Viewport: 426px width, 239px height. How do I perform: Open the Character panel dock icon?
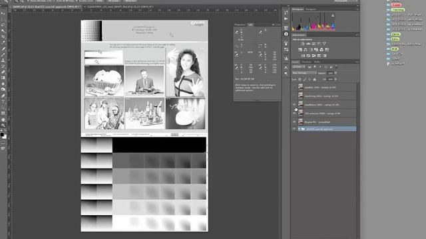286,68
